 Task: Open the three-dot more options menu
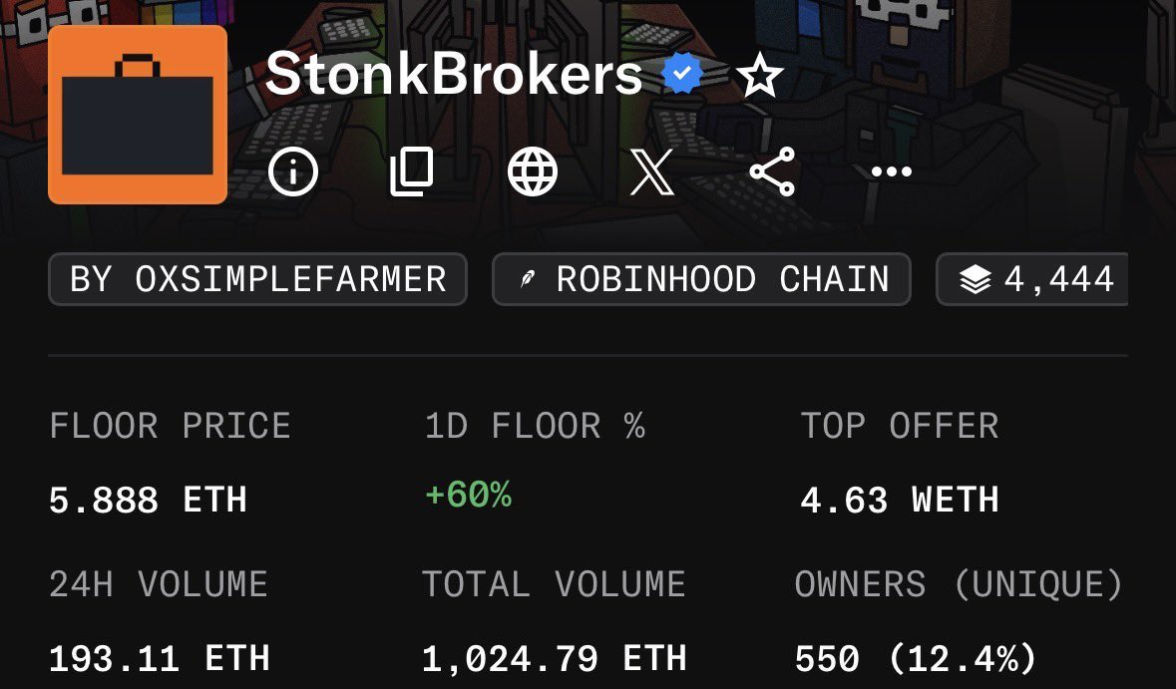tap(892, 172)
